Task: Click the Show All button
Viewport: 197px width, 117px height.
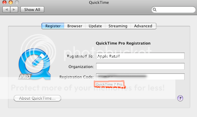Action: pyautogui.click(x=32, y=10)
